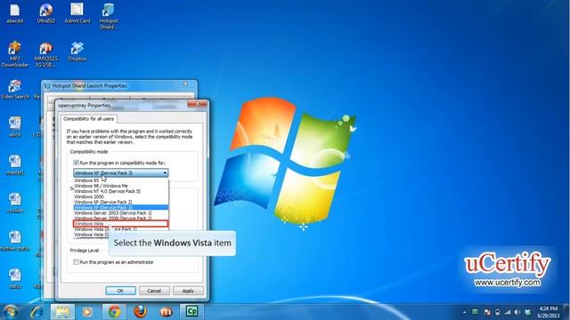This screenshot has width=570, height=320.
Task: Open MP3 Downloader desktop shortcut
Action: point(15,54)
